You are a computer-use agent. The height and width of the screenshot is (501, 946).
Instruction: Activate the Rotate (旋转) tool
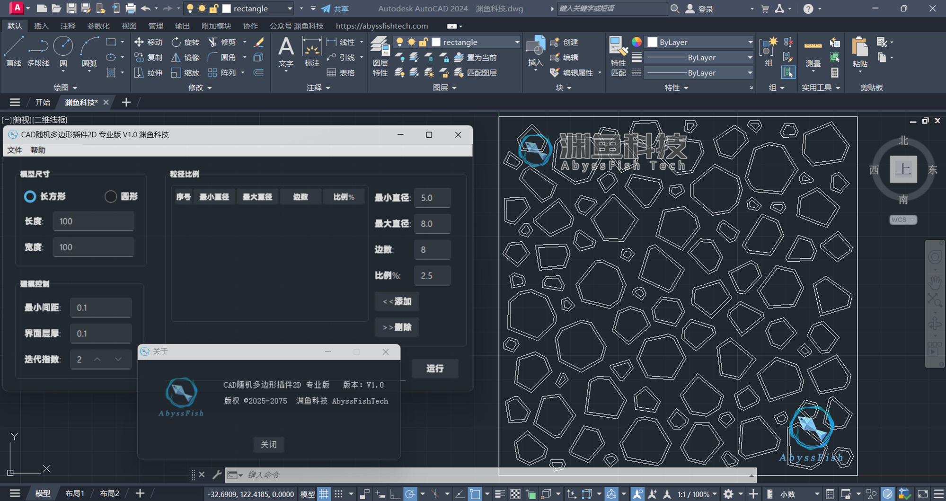(186, 42)
